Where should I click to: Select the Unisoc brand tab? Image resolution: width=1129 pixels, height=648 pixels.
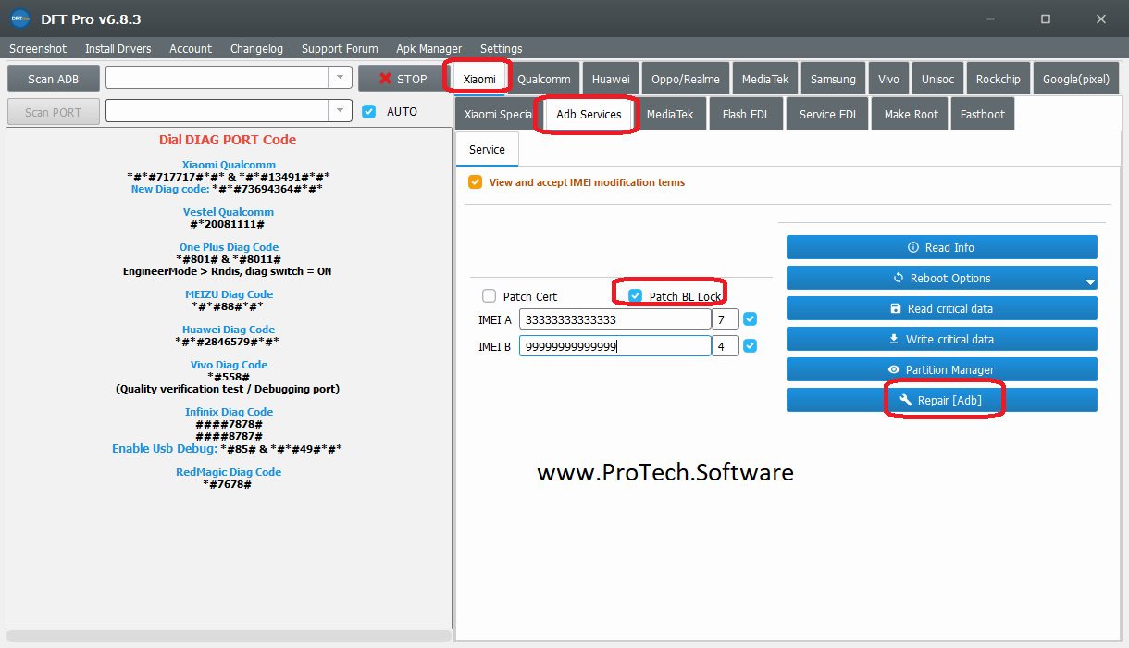(938, 79)
